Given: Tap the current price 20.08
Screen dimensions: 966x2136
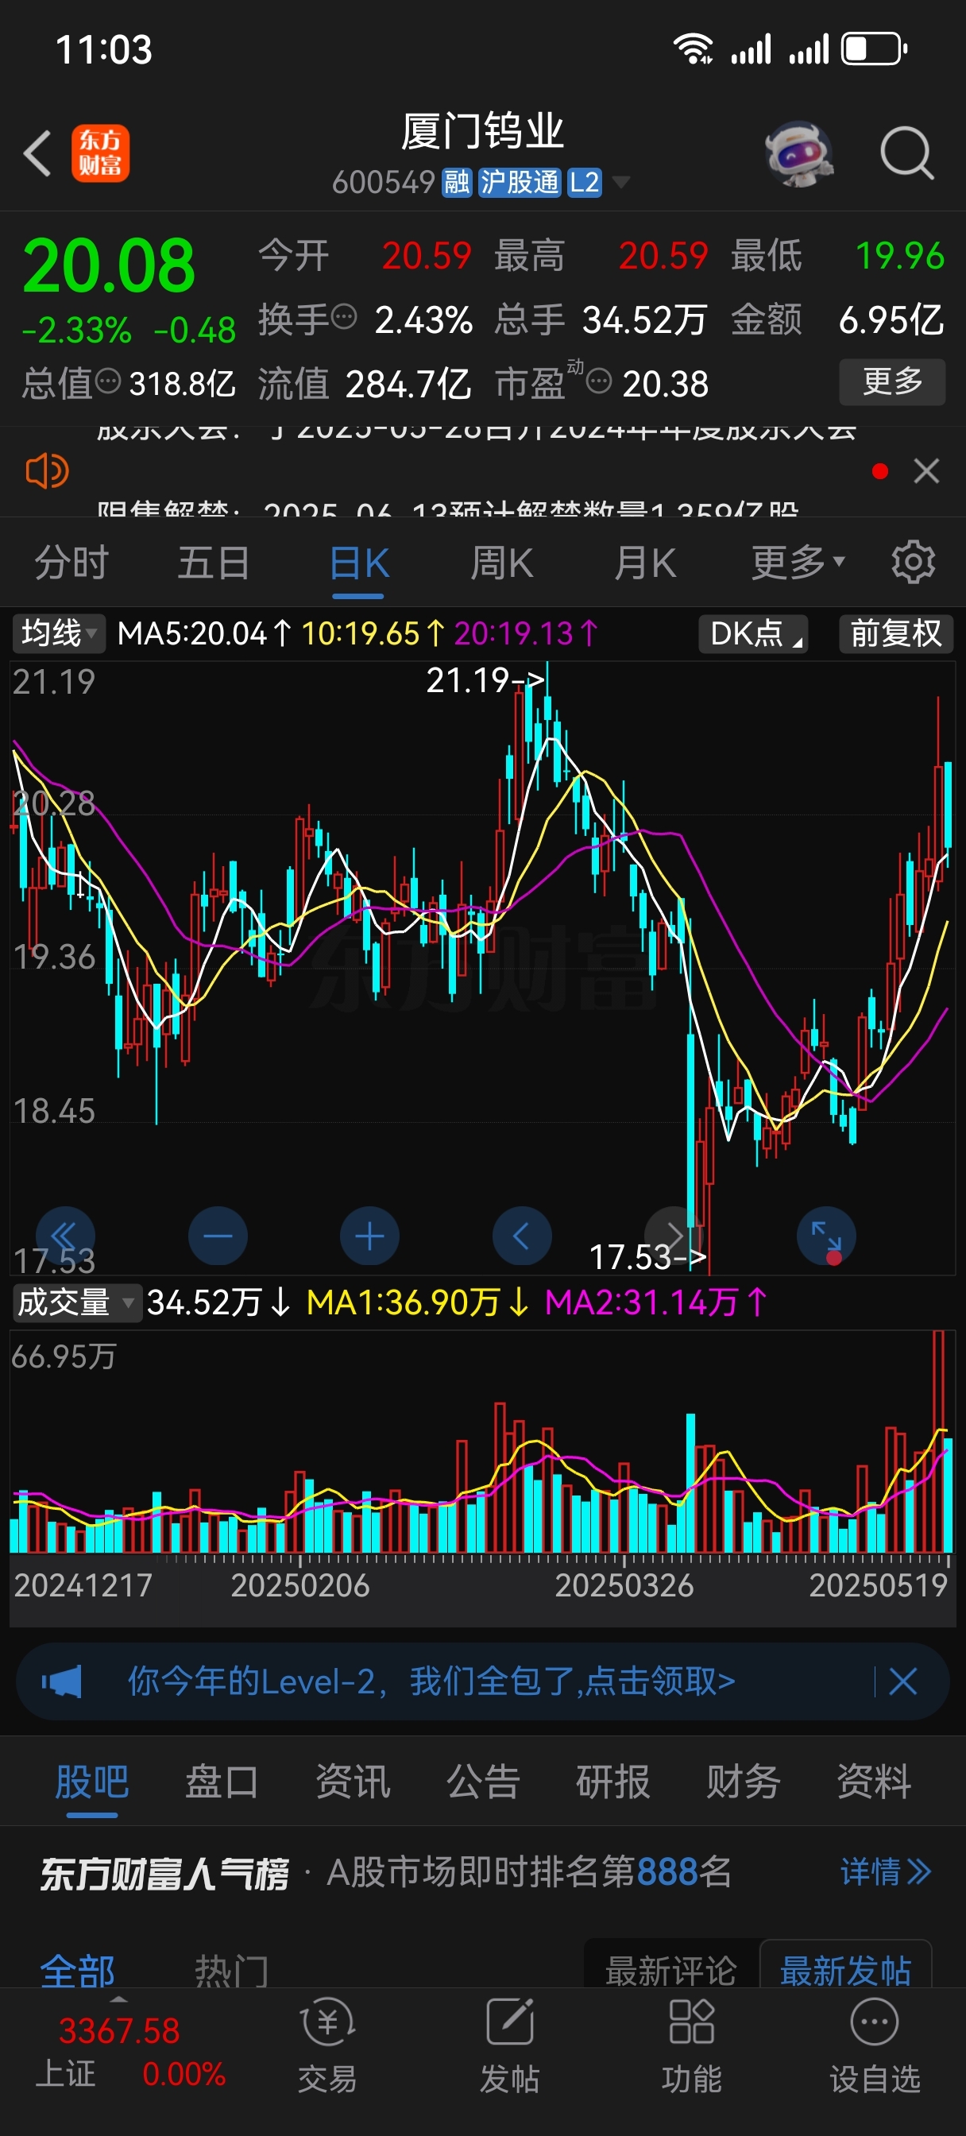Looking at the screenshot, I should coord(109,265).
